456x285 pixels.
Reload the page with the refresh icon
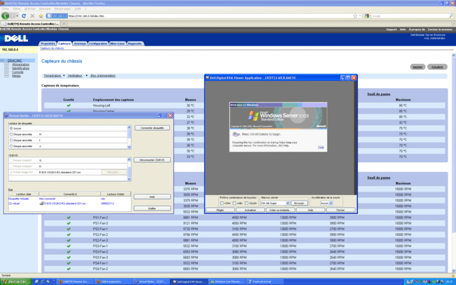click(24, 16)
